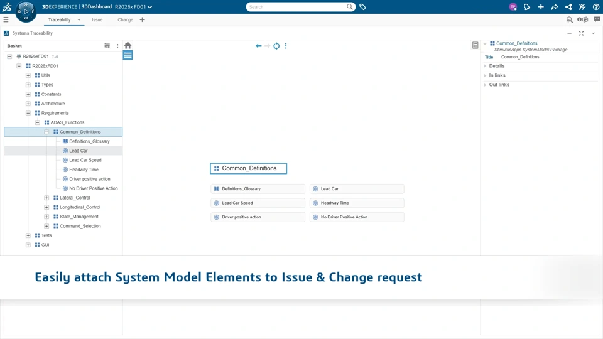Viewport: 603px width, 339px height.
Task: Open the hamburger main menu
Action: coord(6,19)
